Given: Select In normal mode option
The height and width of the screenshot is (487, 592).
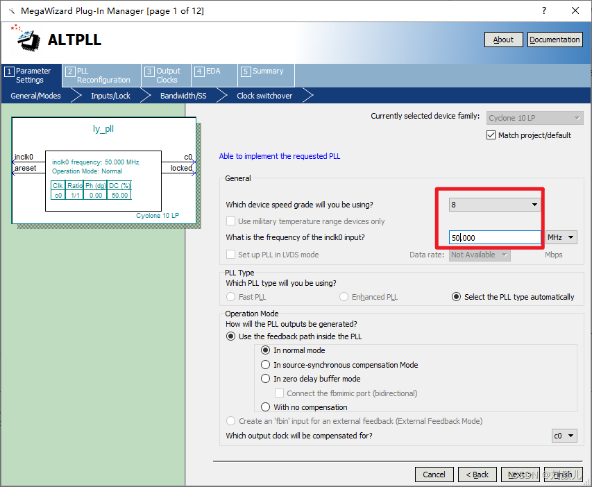Looking at the screenshot, I should pos(265,350).
